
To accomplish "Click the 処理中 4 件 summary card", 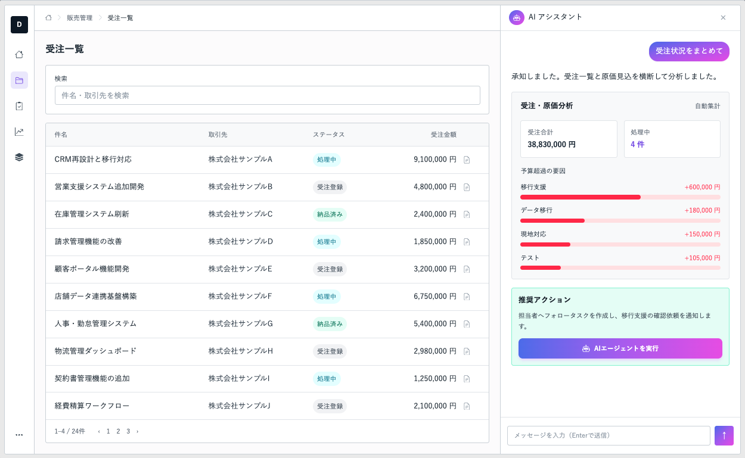I will point(672,139).
